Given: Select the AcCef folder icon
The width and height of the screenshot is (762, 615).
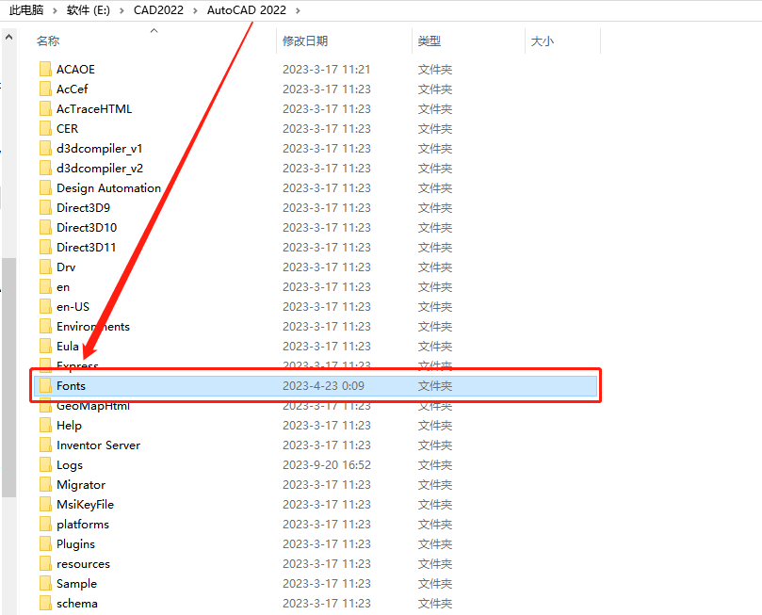Looking at the screenshot, I should pos(45,89).
